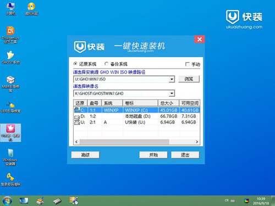The width and height of the screenshot is (275, 206).
Task: Open the Computer desktop icon
Action: pyautogui.click(x=10, y=9)
